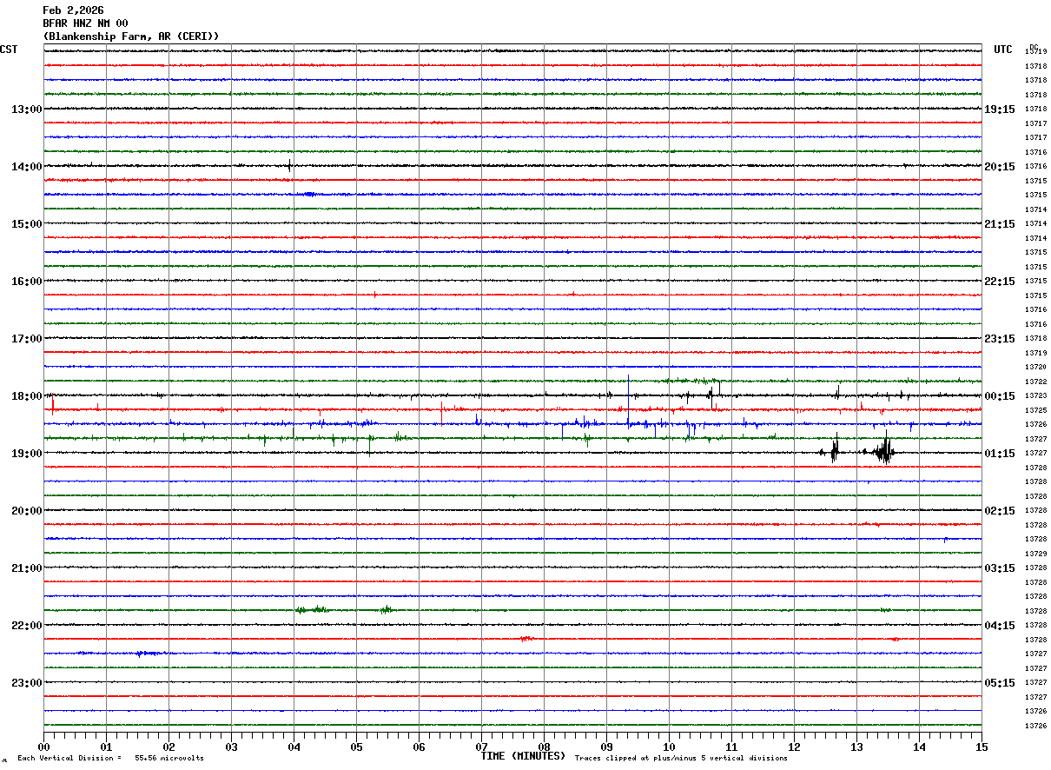Click the DC offset value 13729
Image resolution: width=1051 pixels, height=770 pixels.
(1036, 554)
